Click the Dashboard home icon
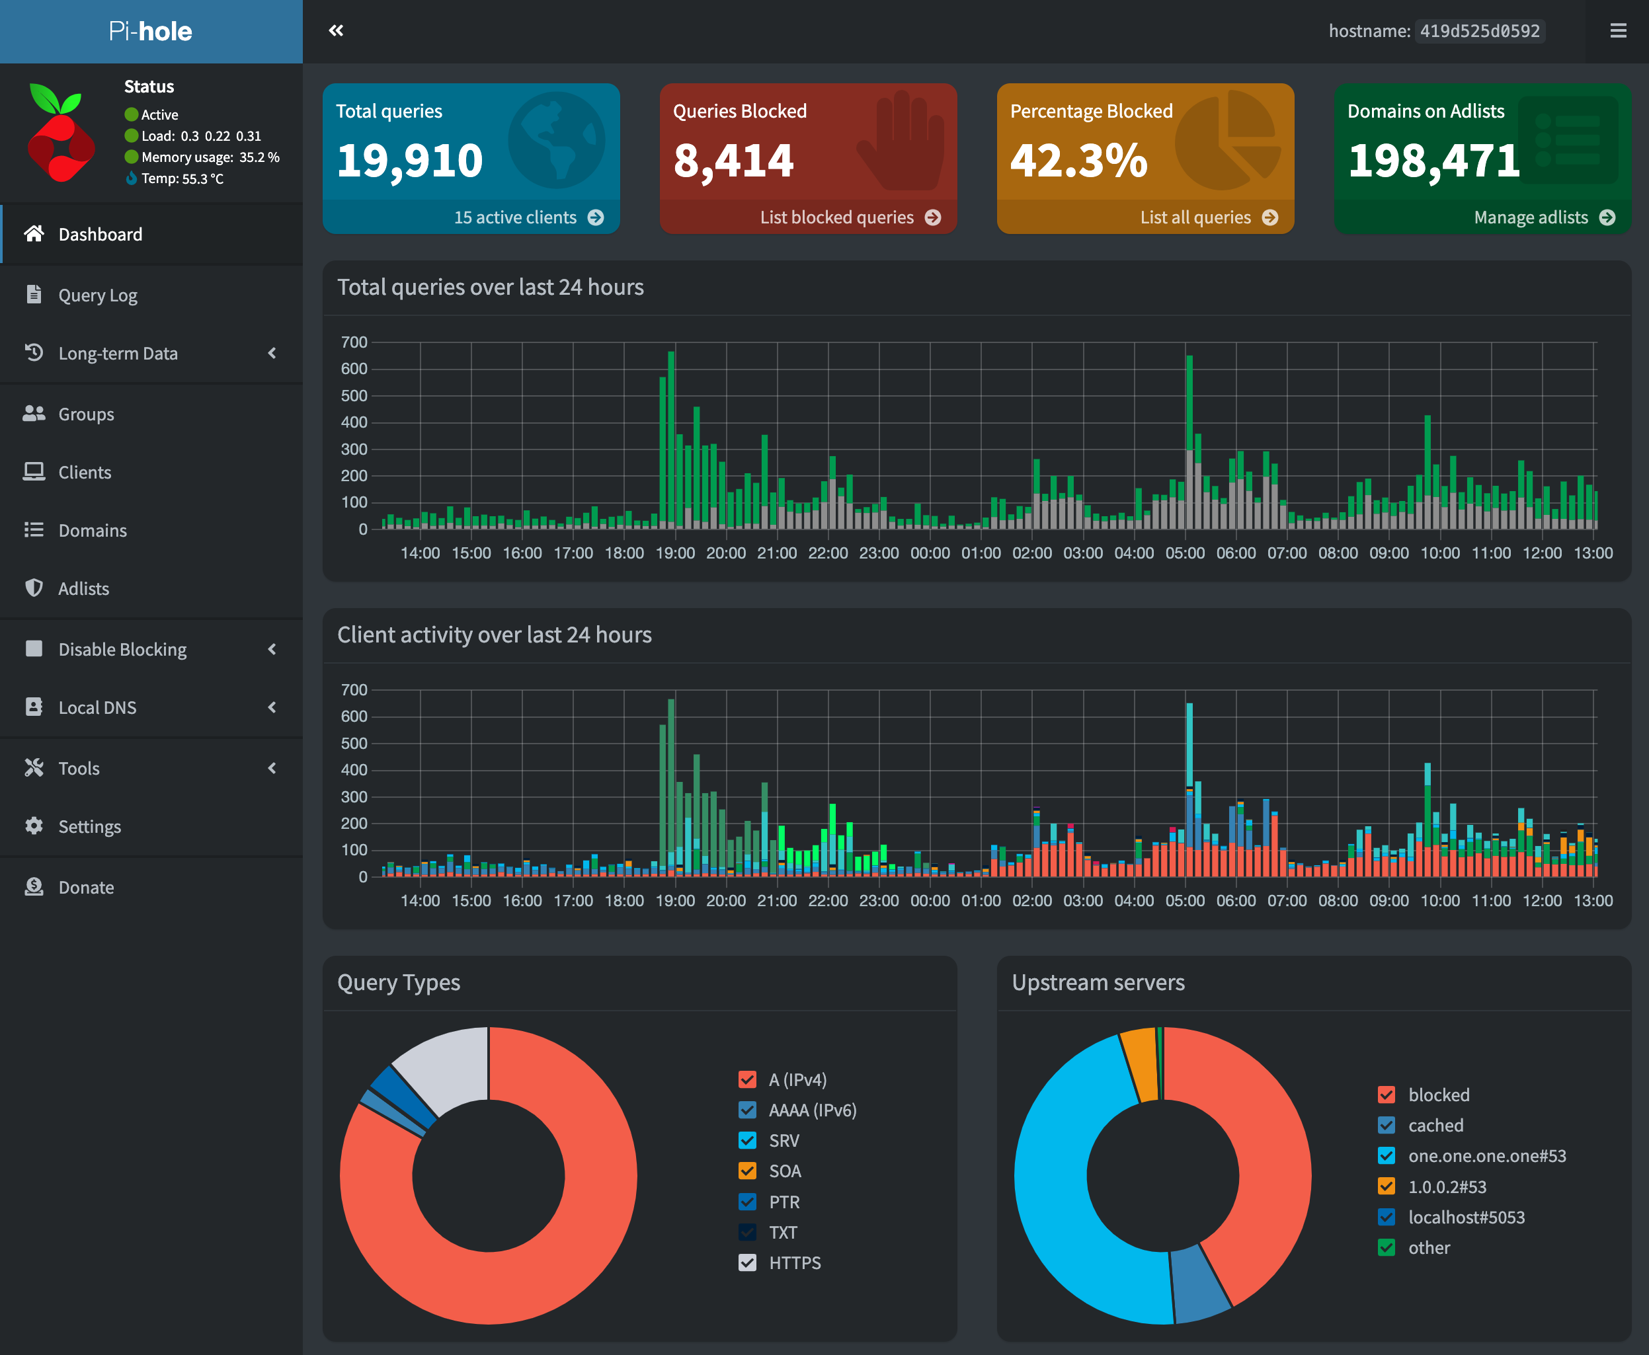The width and height of the screenshot is (1649, 1355). click(34, 233)
